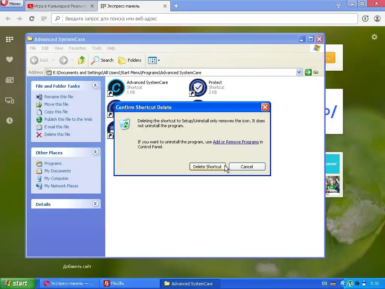Open Synced tabs devices sidebar icon
The height and width of the screenshot is (289, 385).
(x=9, y=100)
